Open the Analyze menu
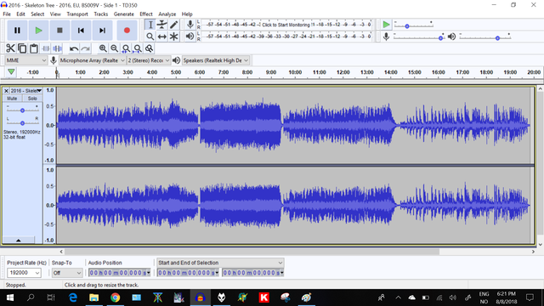The height and width of the screenshot is (306, 544). [167, 14]
